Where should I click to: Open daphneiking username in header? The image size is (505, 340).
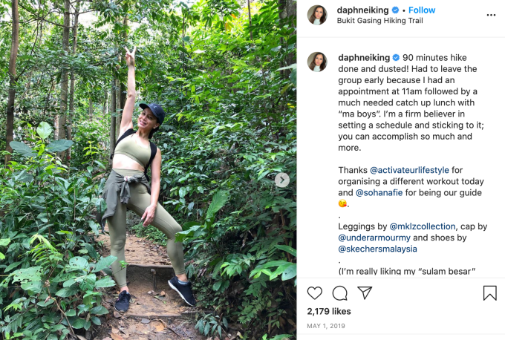[363, 10]
